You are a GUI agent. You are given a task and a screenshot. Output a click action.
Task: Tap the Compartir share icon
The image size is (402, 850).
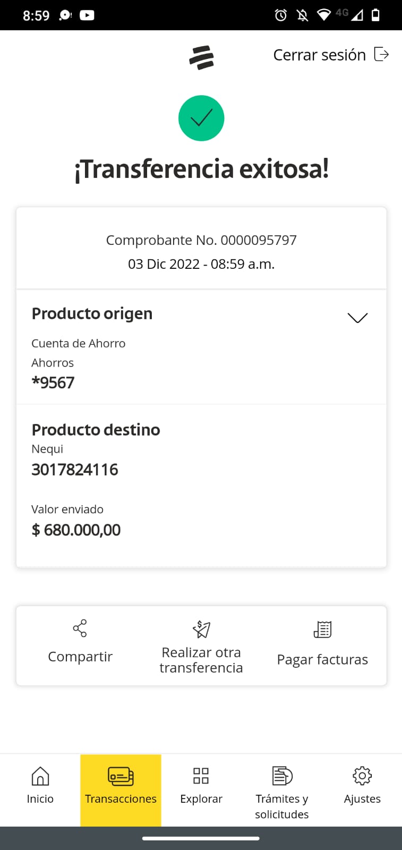[x=80, y=628]
